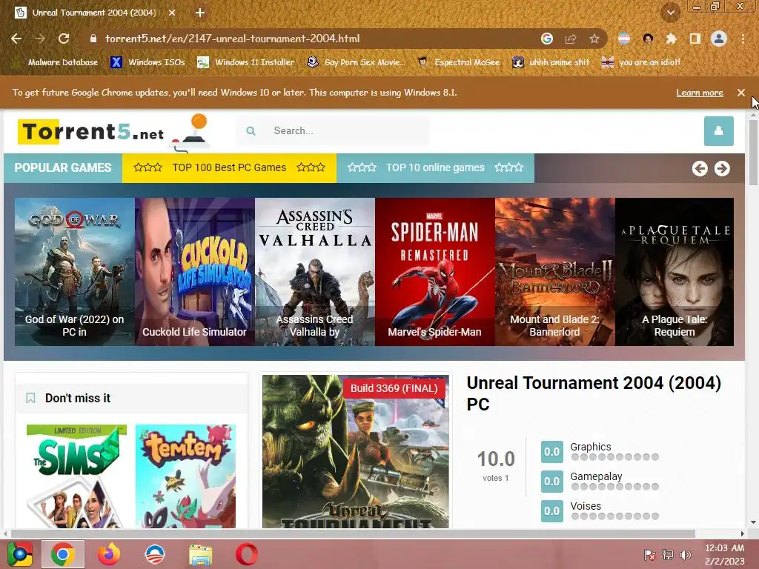Viewport: 759px width, 569px height.
Task: Open the Google icon in the address bar
Action: [547, 39]
